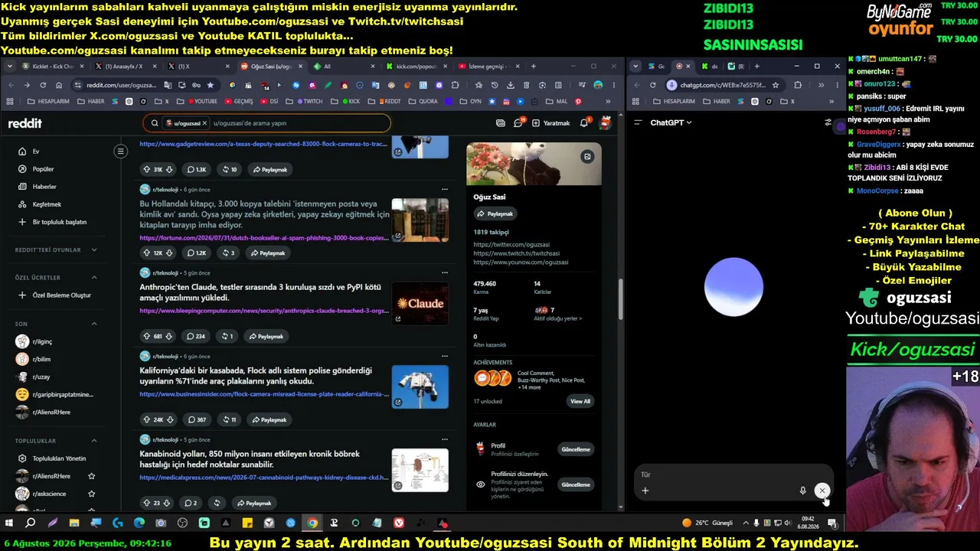The height and width of the screenshot is (551, 980).
Task: Collapse REDDIT'TEKİ OYUNLAR section
Action: pos(94,249)
